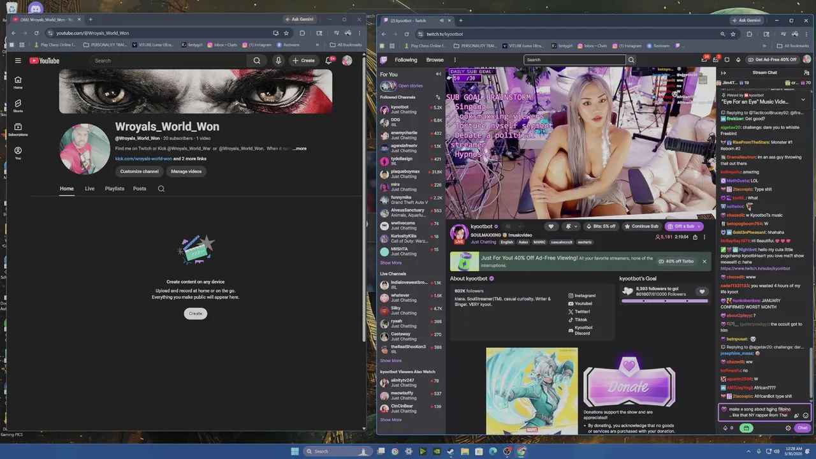Click the YouTube search input field

[168, 61]
